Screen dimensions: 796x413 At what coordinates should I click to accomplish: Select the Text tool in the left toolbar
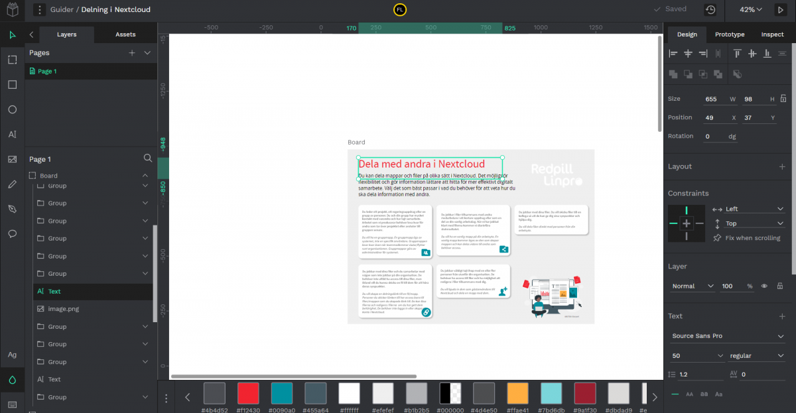coord(12,134)
